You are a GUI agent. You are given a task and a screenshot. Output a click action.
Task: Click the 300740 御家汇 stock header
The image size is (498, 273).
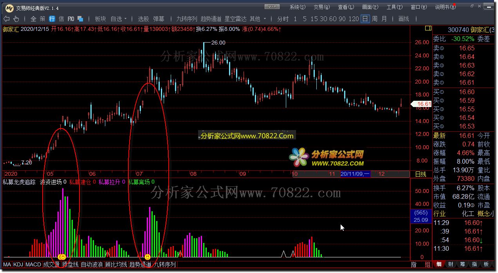coord(472,30)
